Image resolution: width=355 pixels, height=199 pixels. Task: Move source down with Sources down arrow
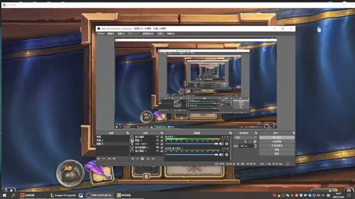click(153, 159)
